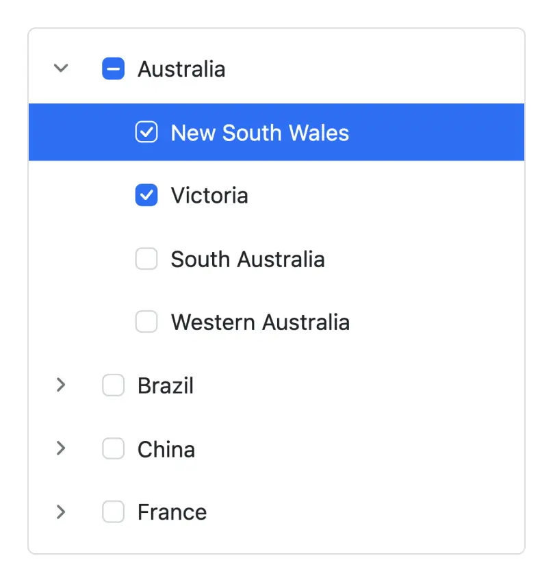Expand the China tree node
Screen dimensions: 553x582
[60, 448]
